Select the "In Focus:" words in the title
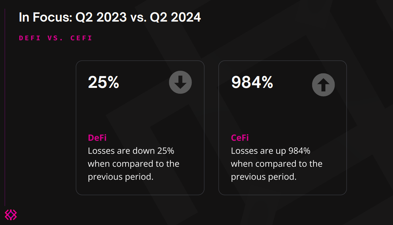The width and height of the screenshot is (393, 225). [45, 17]
